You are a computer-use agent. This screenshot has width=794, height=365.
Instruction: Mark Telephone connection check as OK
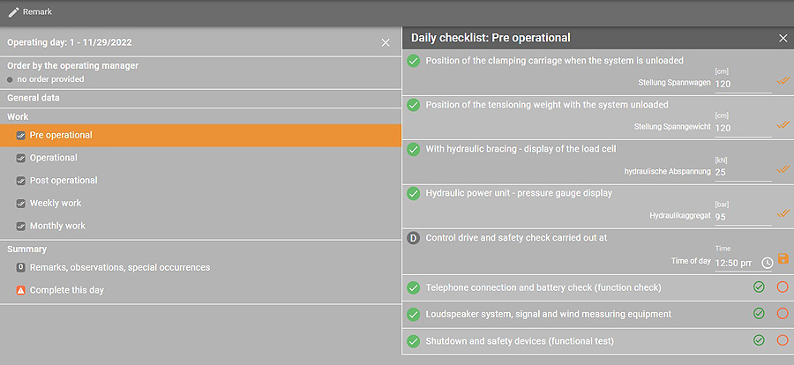[759, 287]
